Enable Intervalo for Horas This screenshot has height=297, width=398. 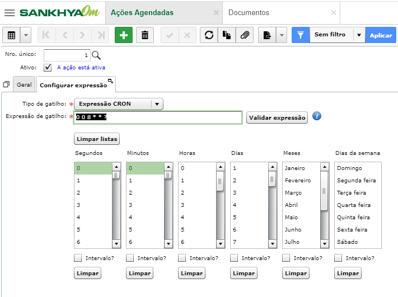click(182, 258)
